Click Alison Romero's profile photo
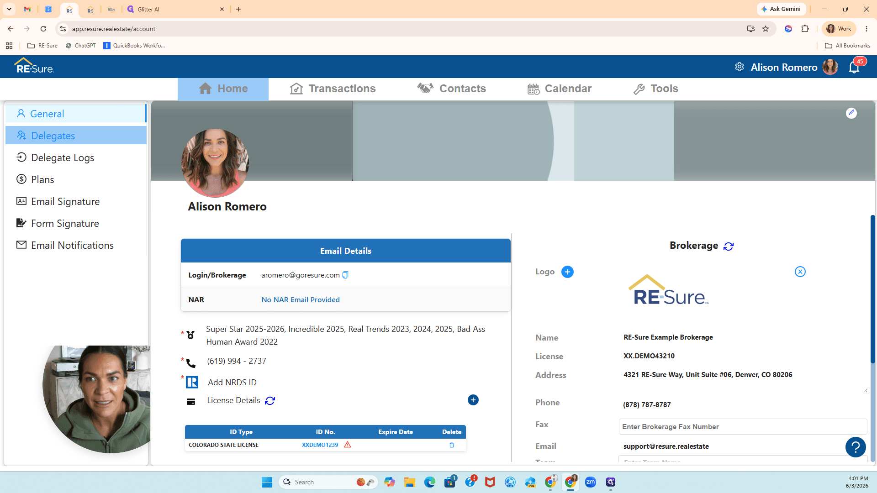The height and width of the screenshot is (493, 877). pos(215,163)
